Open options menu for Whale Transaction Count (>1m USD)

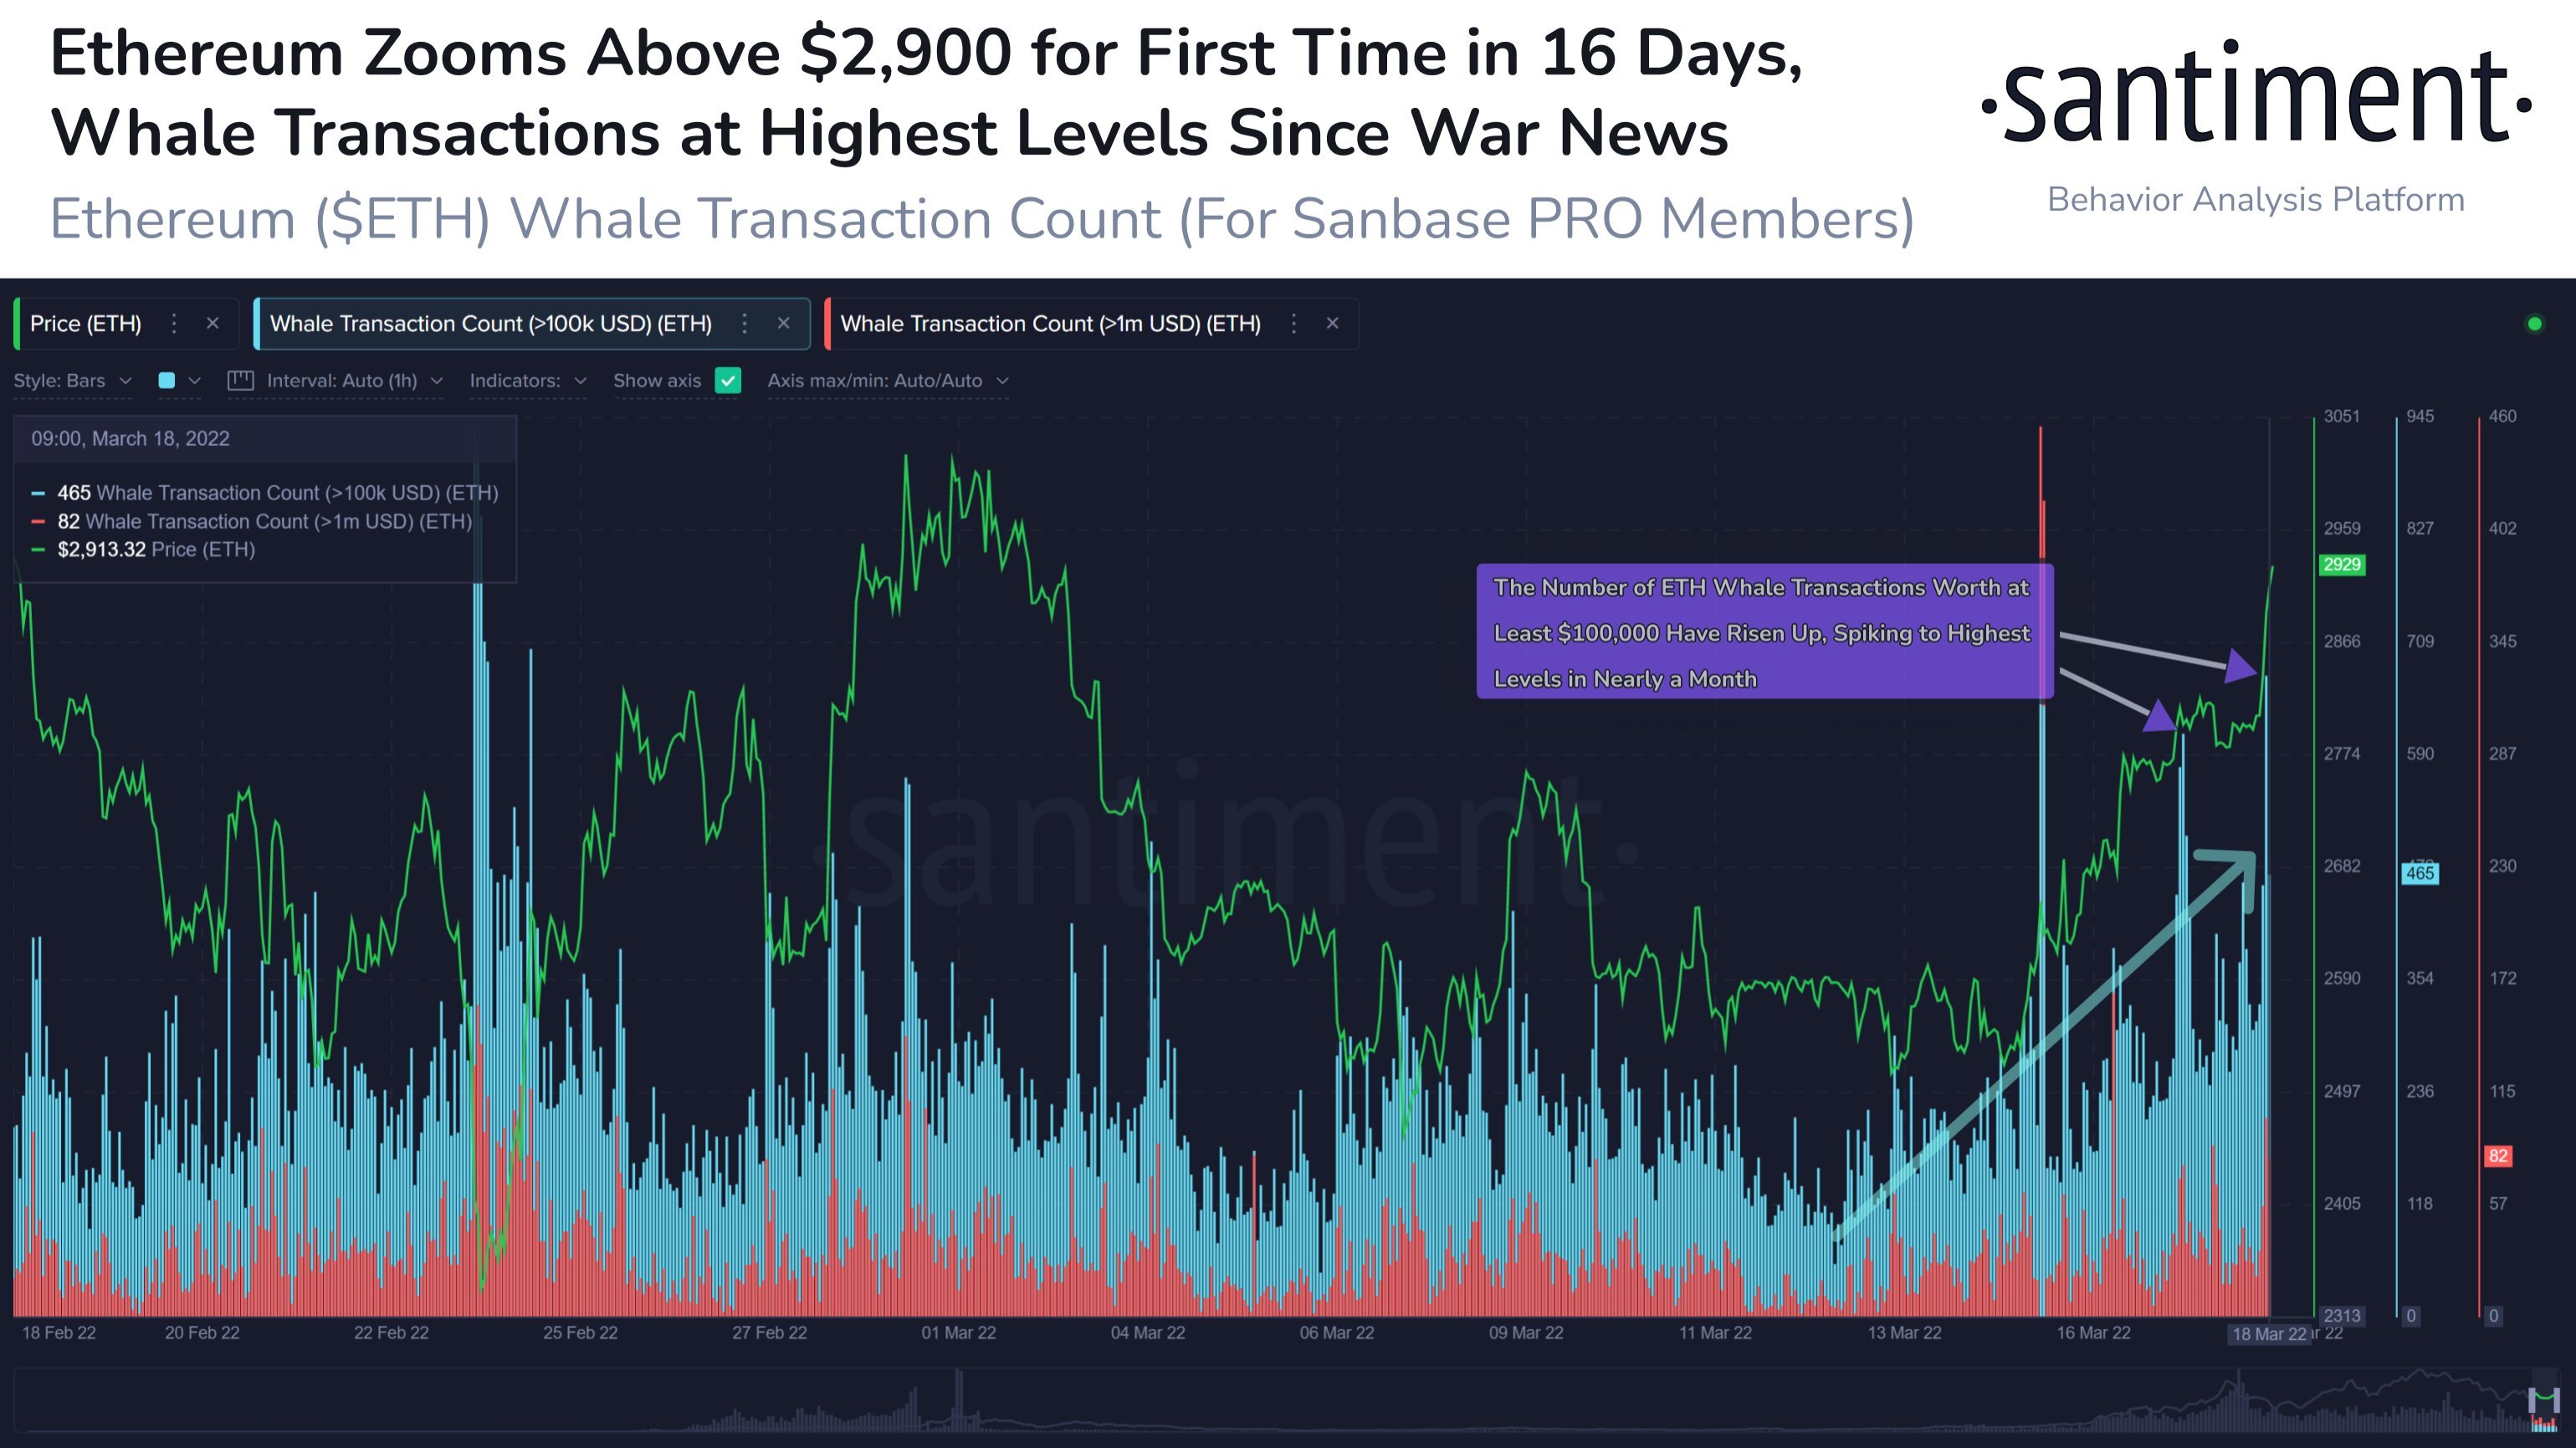pyautogui.click(x=1294, y=323)
